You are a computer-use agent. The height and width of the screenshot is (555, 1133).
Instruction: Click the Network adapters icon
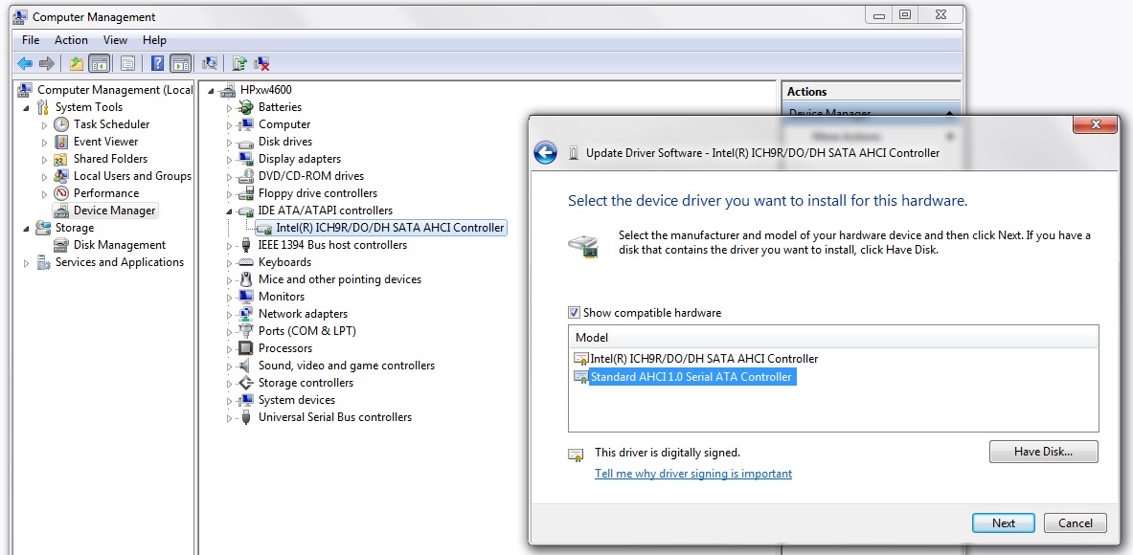[x=246, y=314]
